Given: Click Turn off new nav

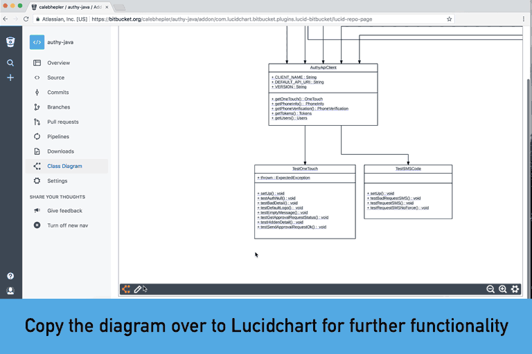Looking at the screenshot, I should point(67,225).
